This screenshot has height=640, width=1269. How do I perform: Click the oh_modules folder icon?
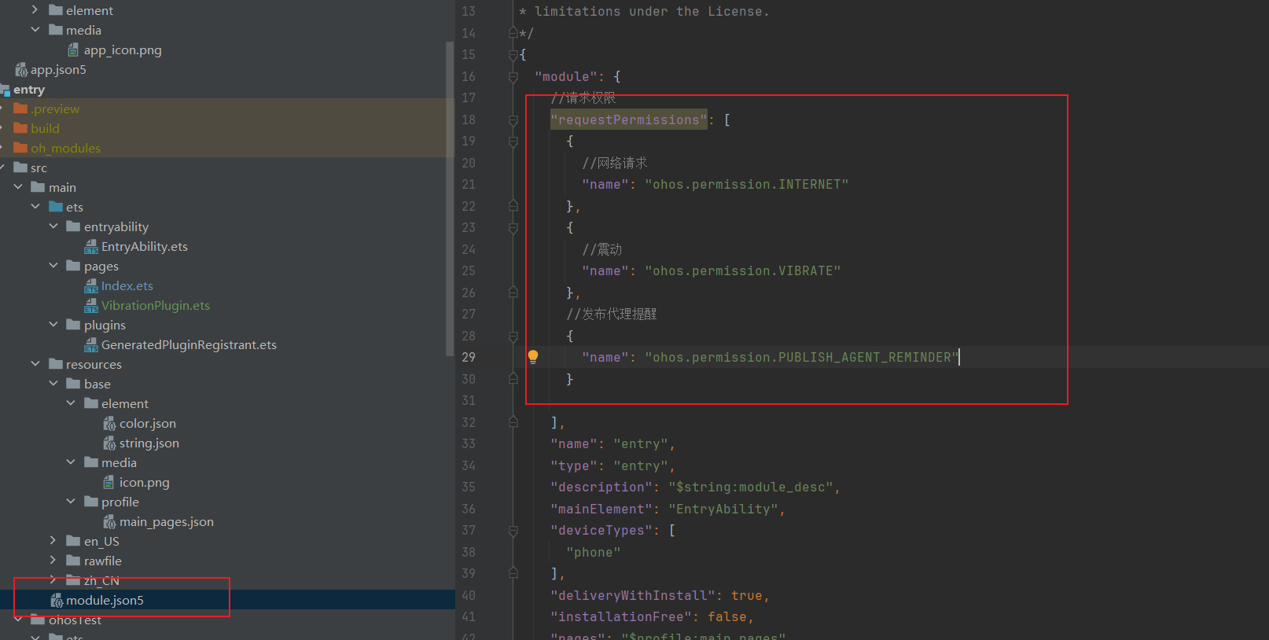coord(20,148)
